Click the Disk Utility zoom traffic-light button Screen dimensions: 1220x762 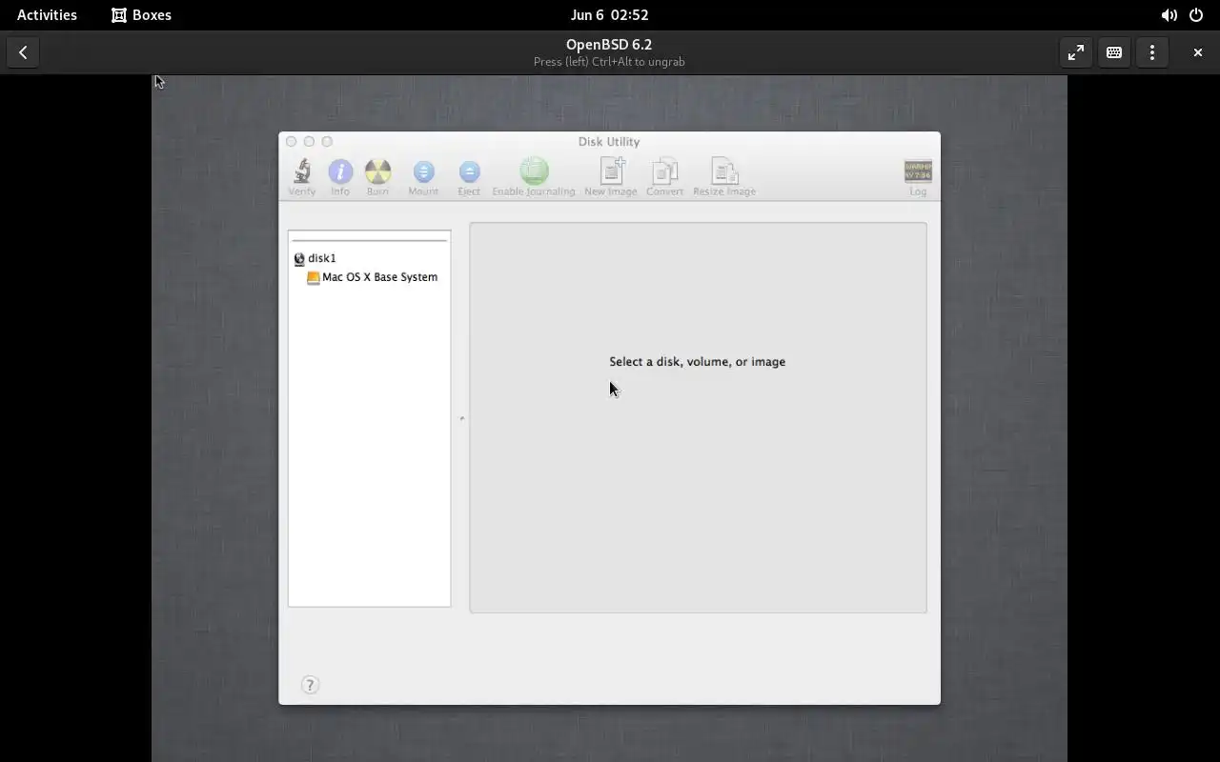(x=327, y=141)
